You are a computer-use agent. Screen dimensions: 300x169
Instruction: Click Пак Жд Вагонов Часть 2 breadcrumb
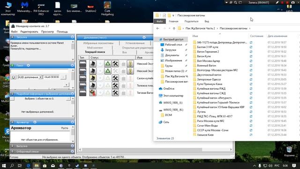[200, 28]
